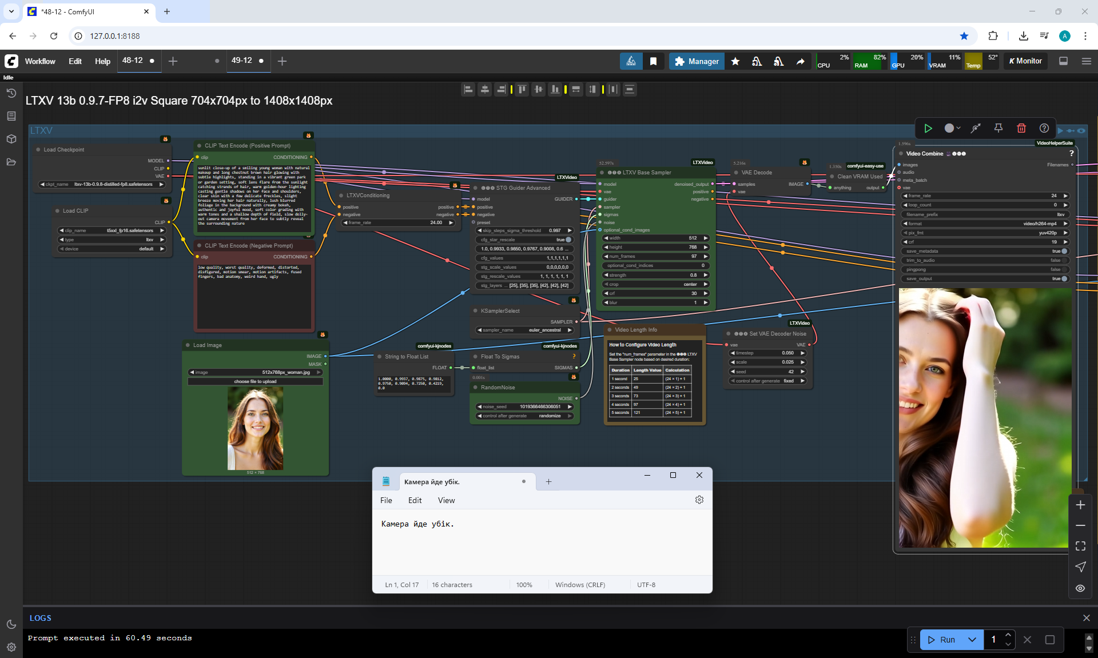Open queue history icon in left sidebar
This screenshot has width=1098, height=658.
(x=11, y=93)
